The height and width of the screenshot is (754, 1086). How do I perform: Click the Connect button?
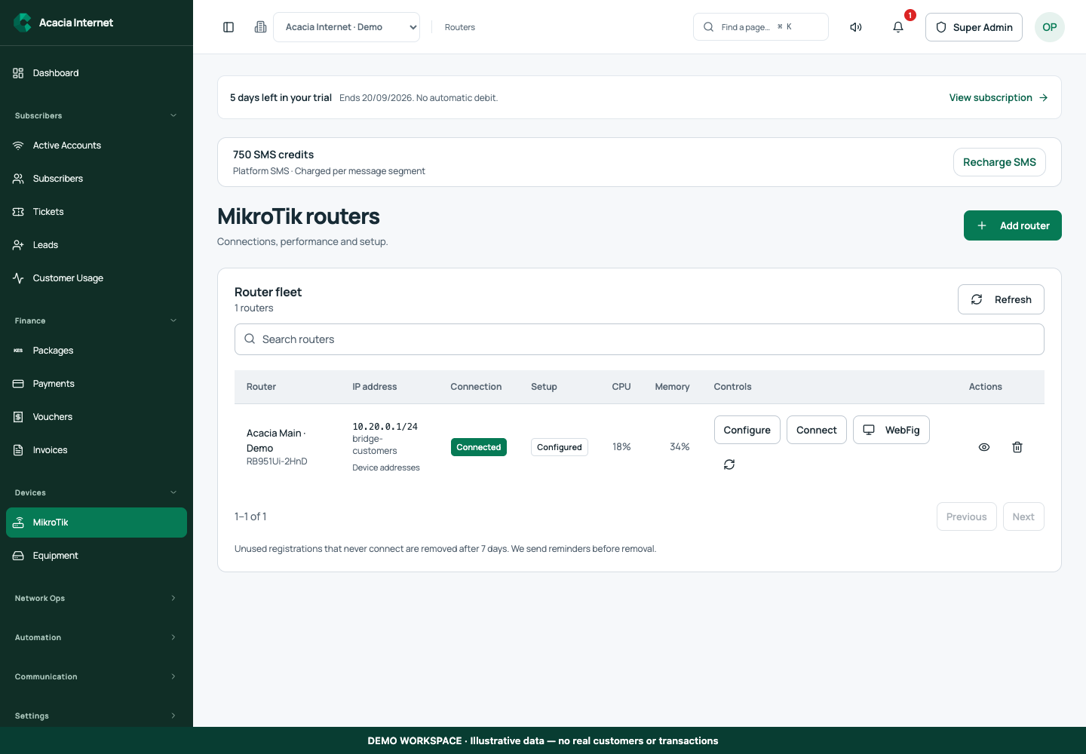(x=817, y=430)
